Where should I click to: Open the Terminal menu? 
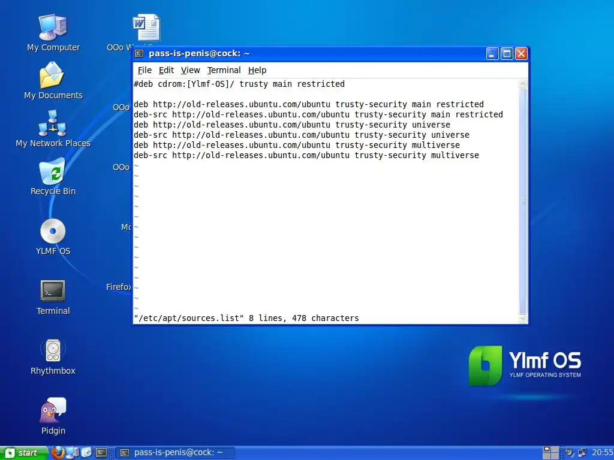coord(224,70)
